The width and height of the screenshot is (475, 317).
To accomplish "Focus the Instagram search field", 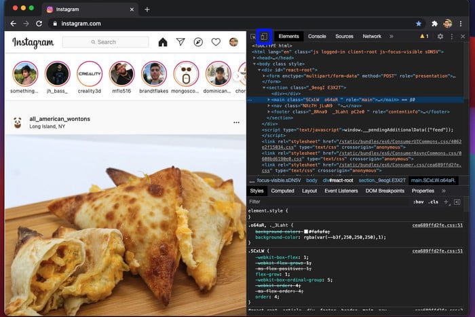I will point(105,42).
